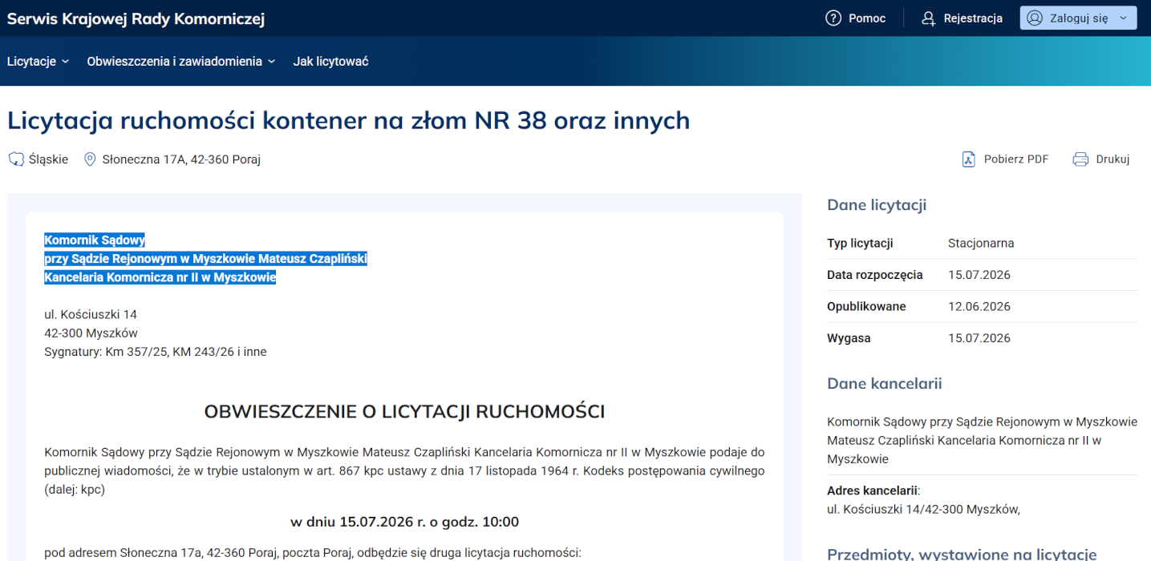Click the Rejestracja user-plus icon
1151x561 pixels.
[929, 18]
